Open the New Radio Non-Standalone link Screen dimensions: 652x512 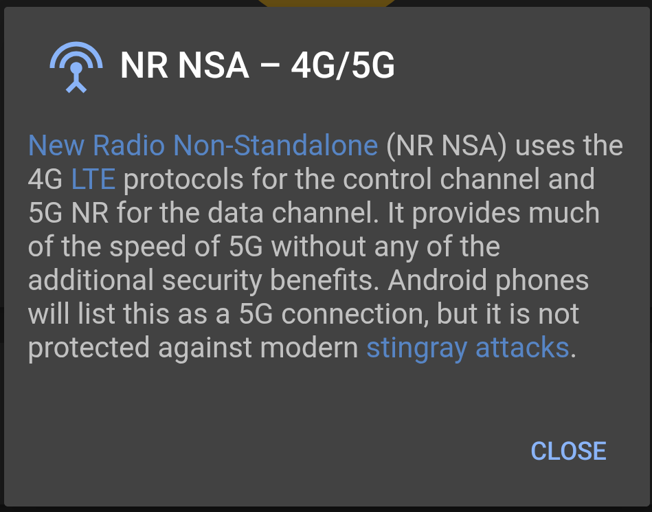pyautogui.click(x=203, y=146)
